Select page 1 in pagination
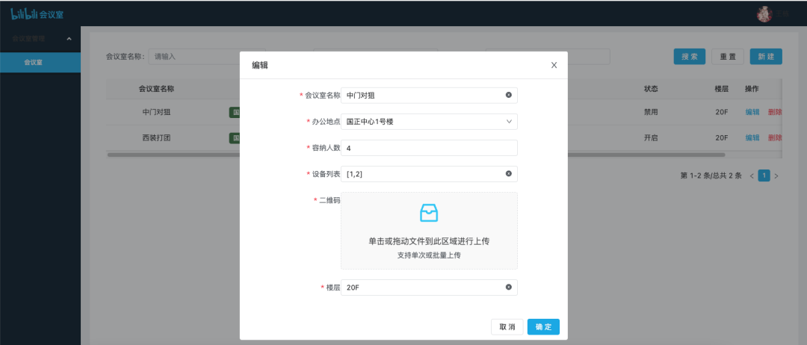The width and height of the screenshot is (807, 345). click(764, 176)
